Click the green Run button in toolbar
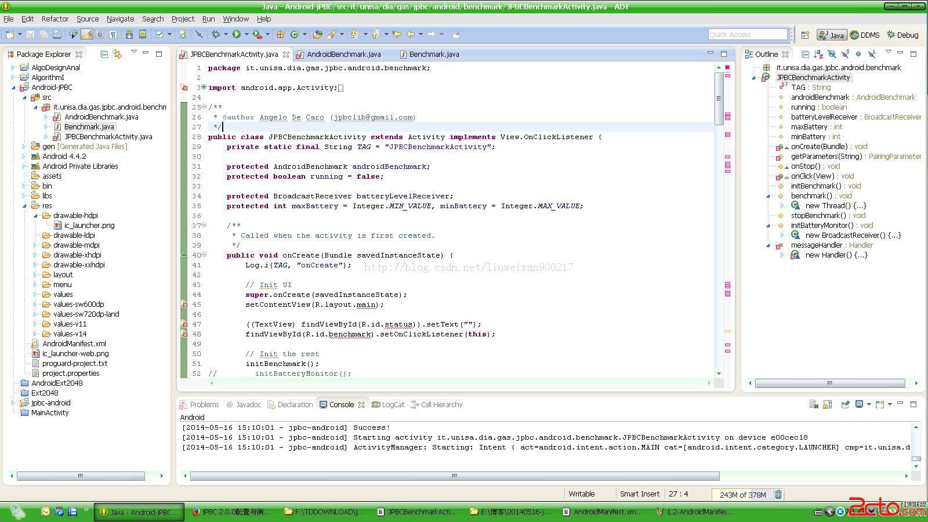The width and height of the screenshot is (928, 522). pos(237,35)
